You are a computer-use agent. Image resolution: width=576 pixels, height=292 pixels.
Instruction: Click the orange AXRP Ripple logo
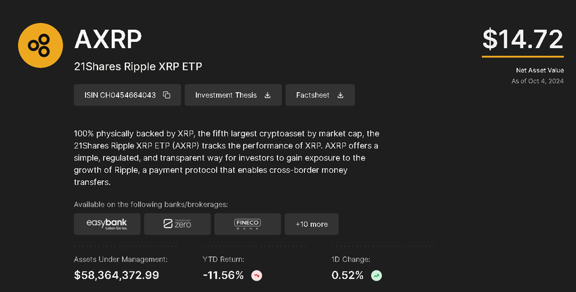coord(40,45)
